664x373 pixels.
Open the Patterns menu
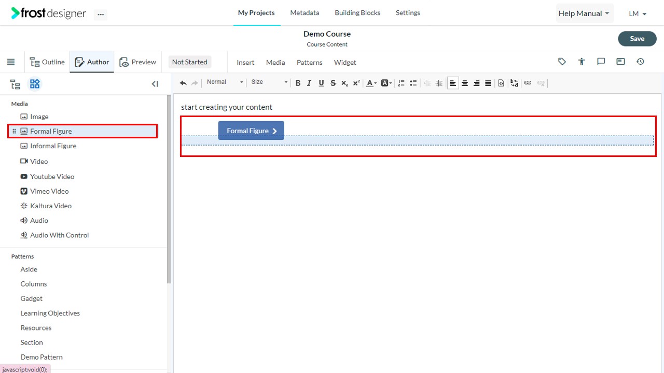[x=309, y=62]
